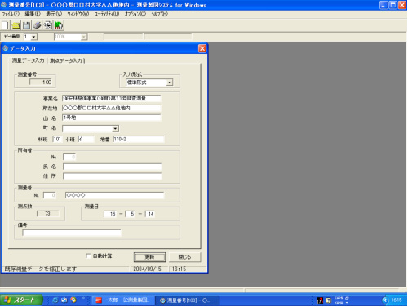Open the 町名 combo box
Screen dimensions: 408x307
tap(115, 128)
